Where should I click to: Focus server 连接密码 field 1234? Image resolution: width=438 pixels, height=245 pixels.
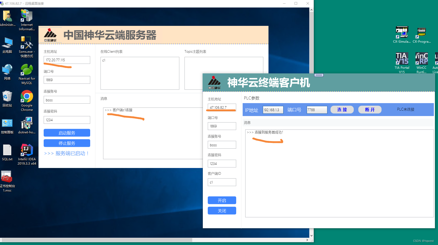[67, 120]
